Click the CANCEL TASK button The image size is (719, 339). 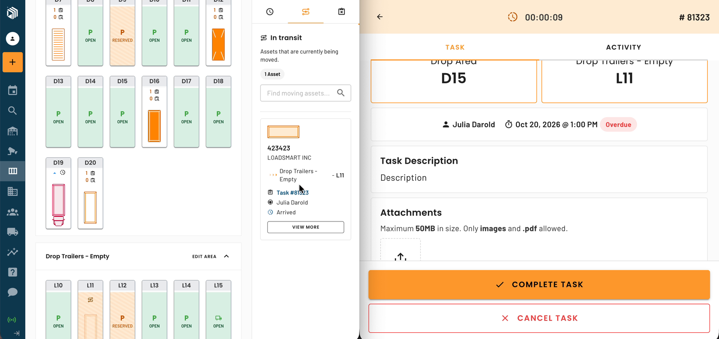(x=539, y=318)
